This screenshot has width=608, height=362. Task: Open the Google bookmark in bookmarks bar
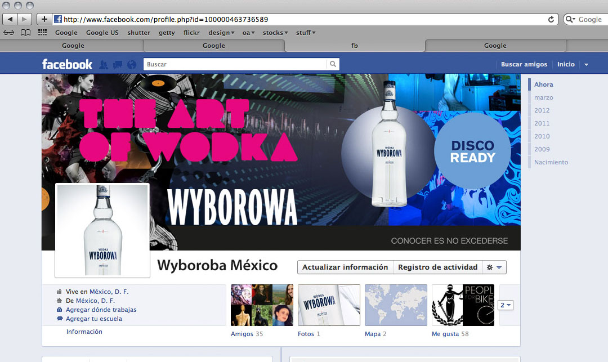coord(66,33)
